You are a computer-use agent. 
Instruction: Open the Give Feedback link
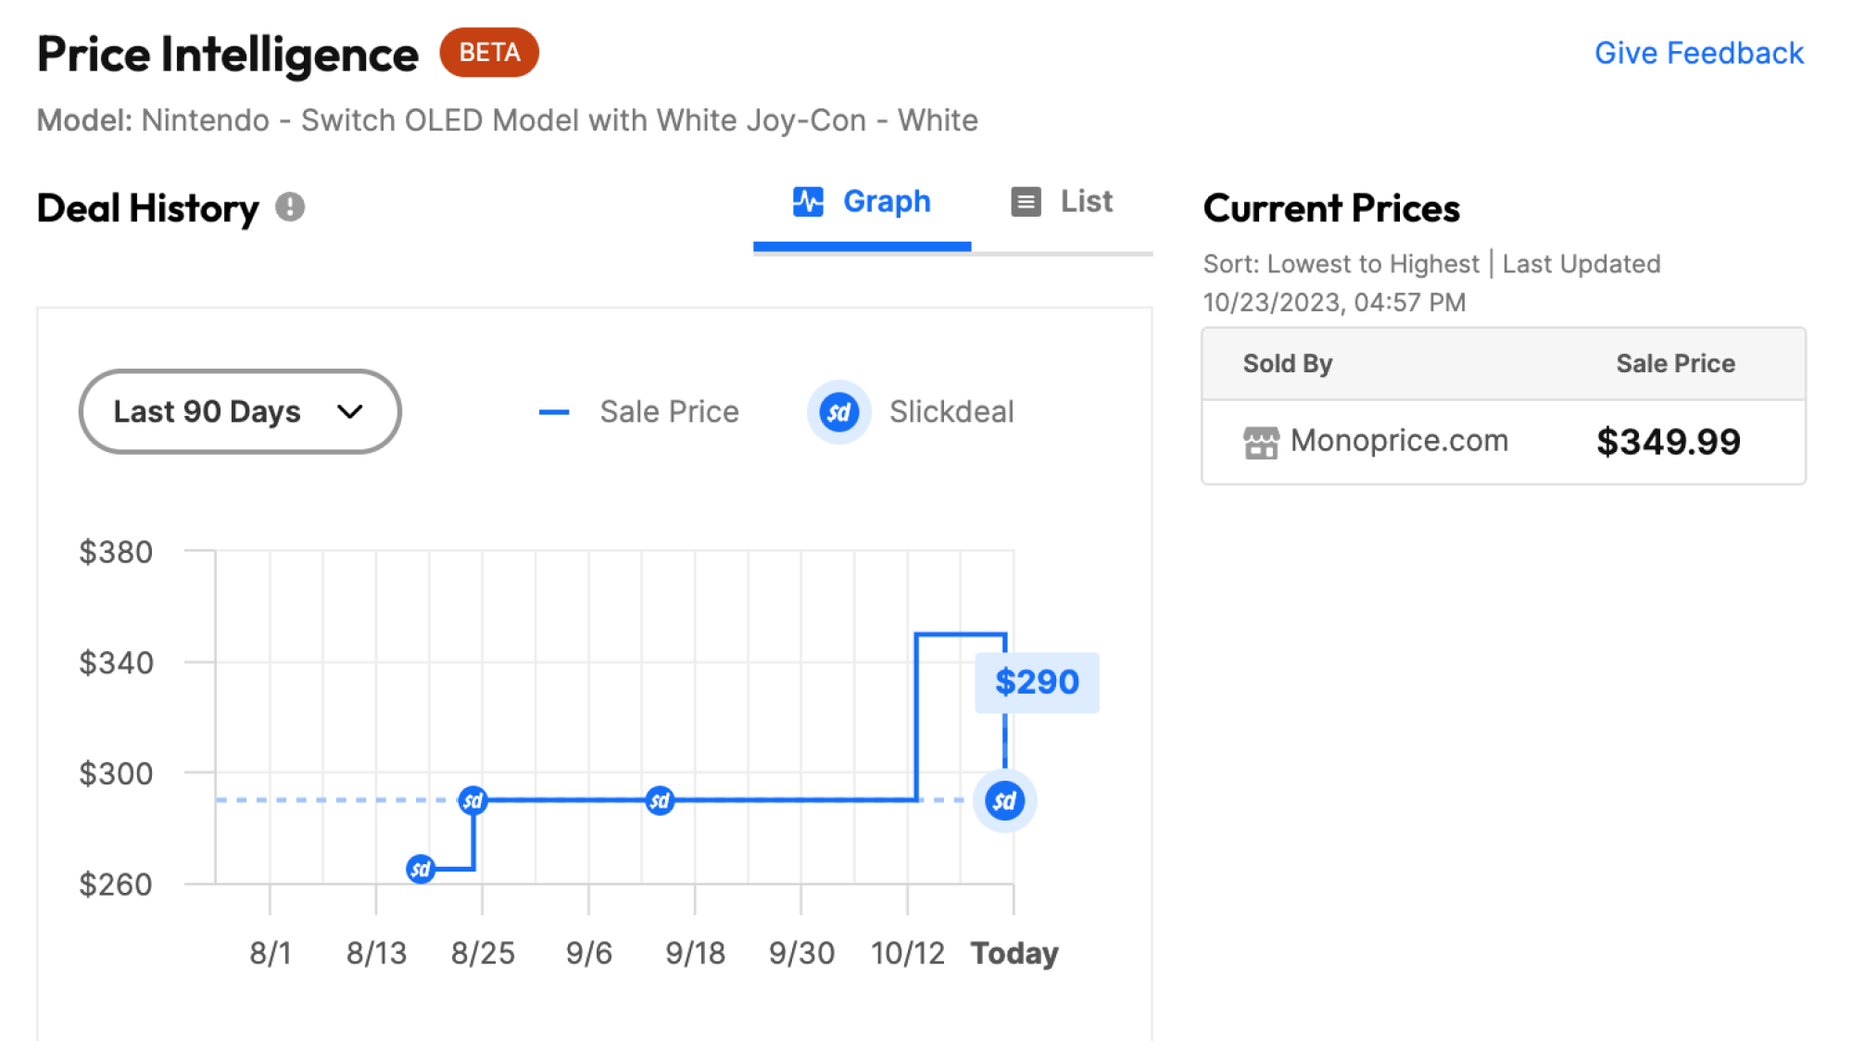tap(1698, 53)
